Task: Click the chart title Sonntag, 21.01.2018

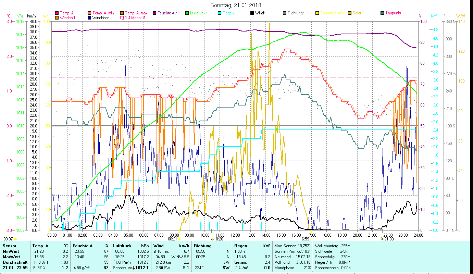Action: point(236,5)
